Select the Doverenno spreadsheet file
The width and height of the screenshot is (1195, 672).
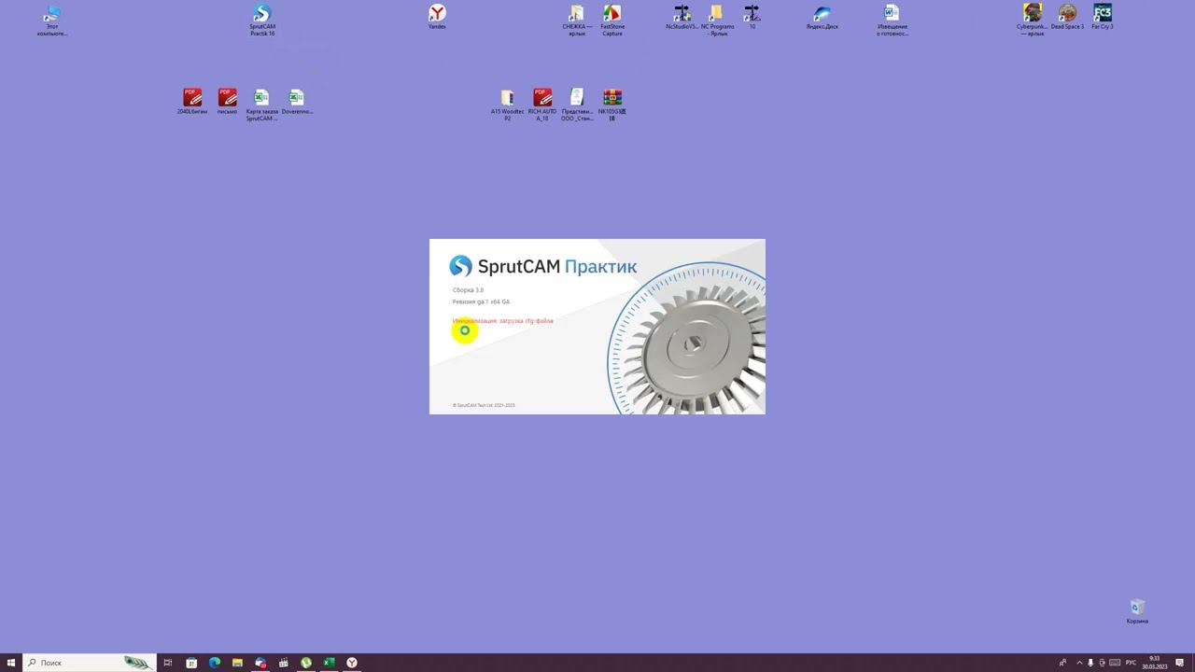coord(297,102)
